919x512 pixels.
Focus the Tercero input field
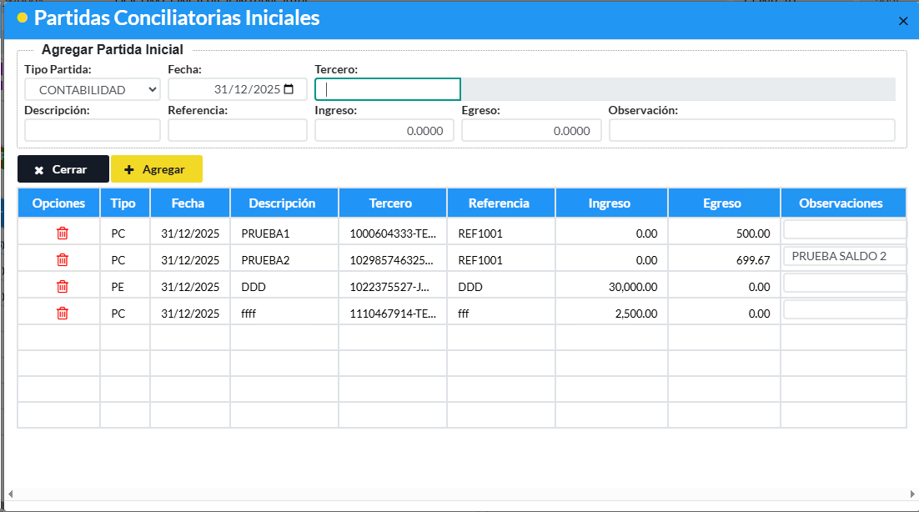point(388,89)
